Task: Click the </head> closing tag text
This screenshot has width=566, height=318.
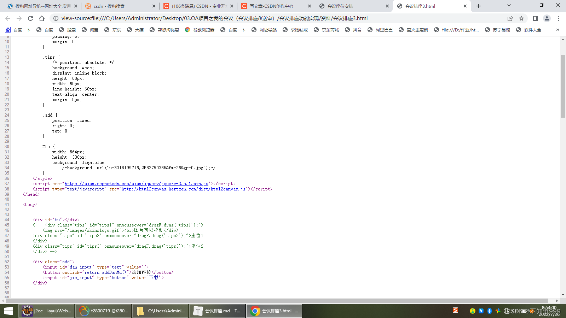Action: 31,194
